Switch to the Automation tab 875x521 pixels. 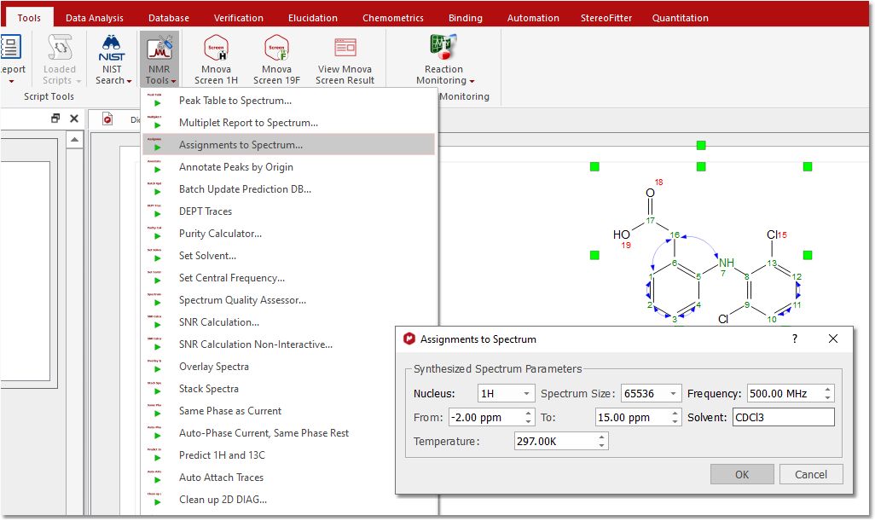533,18
